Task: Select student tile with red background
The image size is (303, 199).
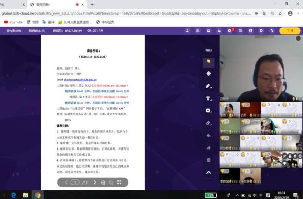Action: [x=250, y=110]
